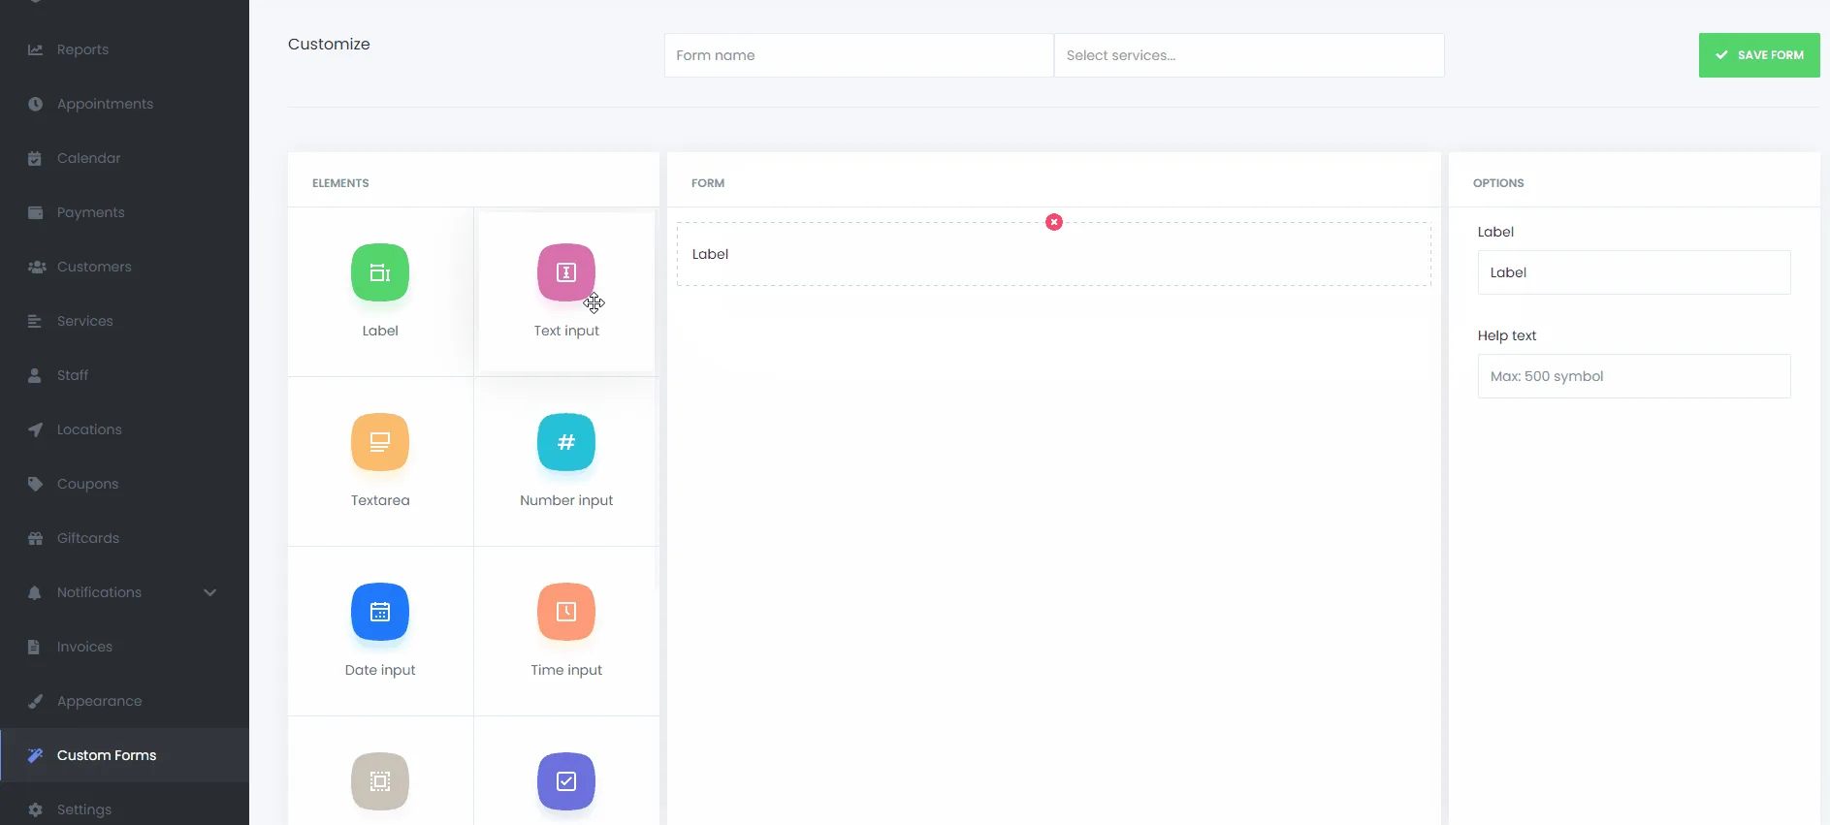The height and width of the screenshot is (825, 1830).
Task: Open the Coupons menu item
Action: coord(87,484)
